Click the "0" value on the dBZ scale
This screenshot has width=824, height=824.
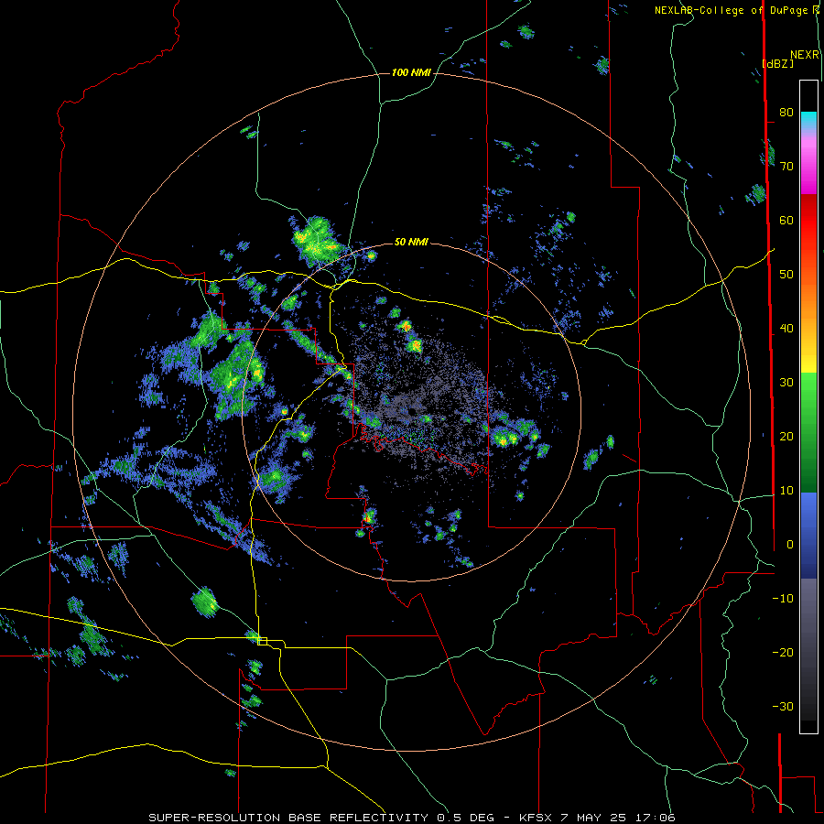coord(790,545)
